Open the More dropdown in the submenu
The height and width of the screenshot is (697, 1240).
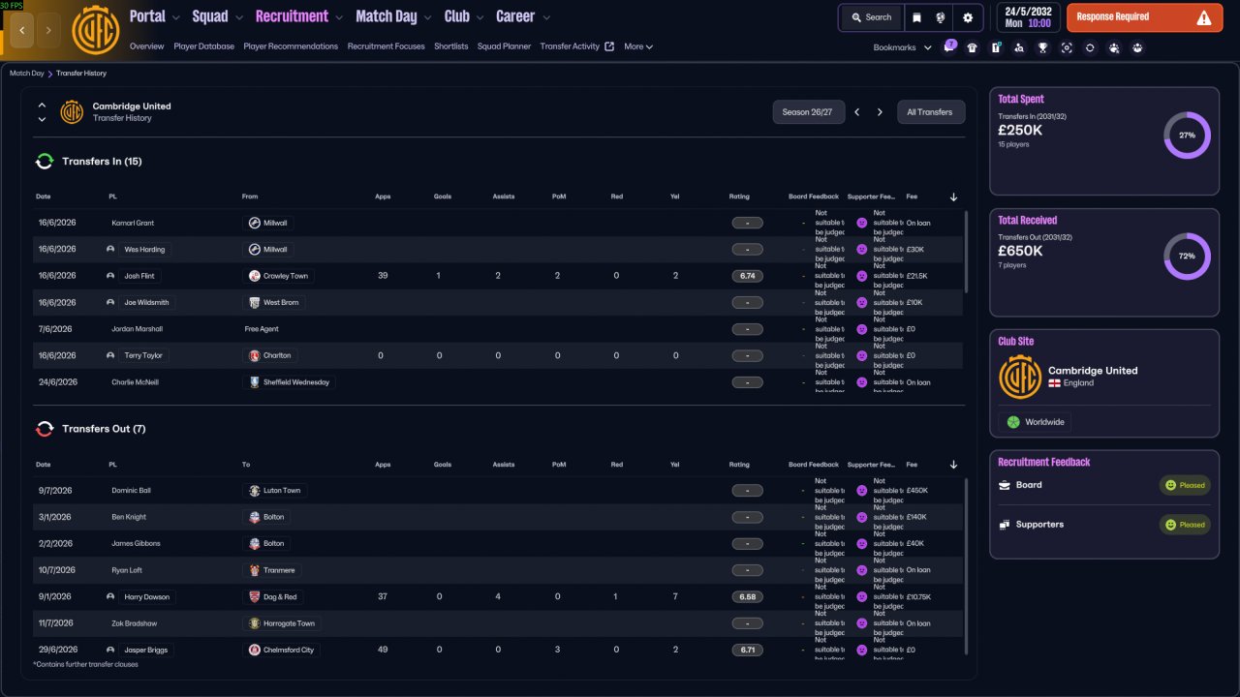(x=638, y=46)
